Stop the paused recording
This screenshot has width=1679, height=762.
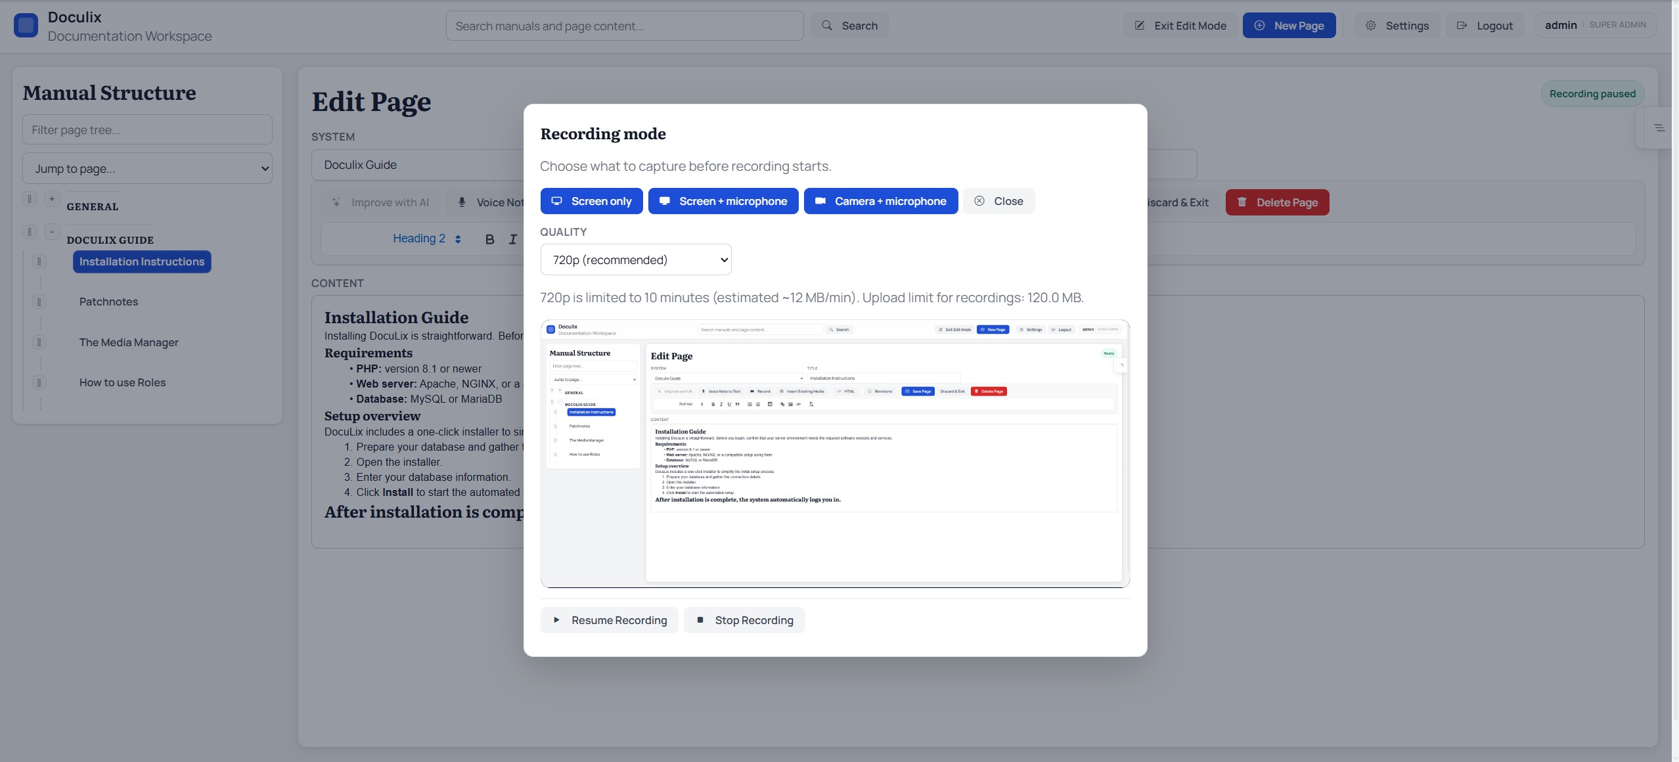click(744, 619)
